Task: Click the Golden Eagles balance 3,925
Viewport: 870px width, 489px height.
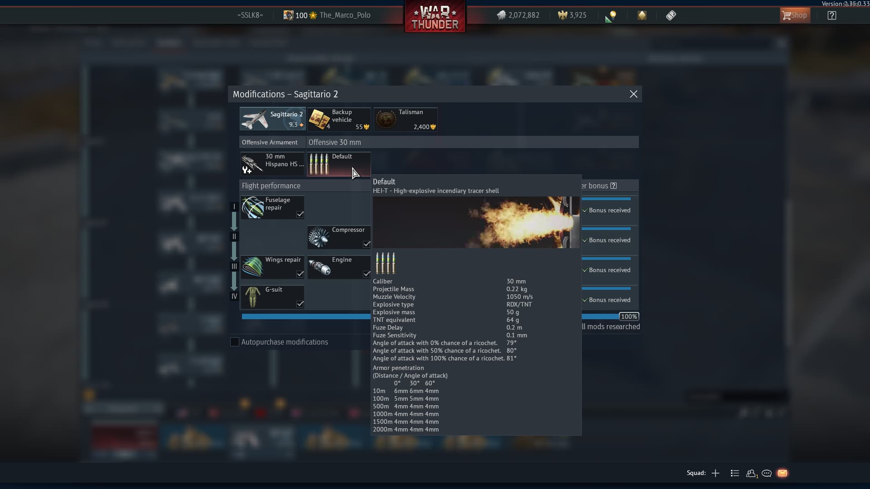Action: (x=572, y=15)
